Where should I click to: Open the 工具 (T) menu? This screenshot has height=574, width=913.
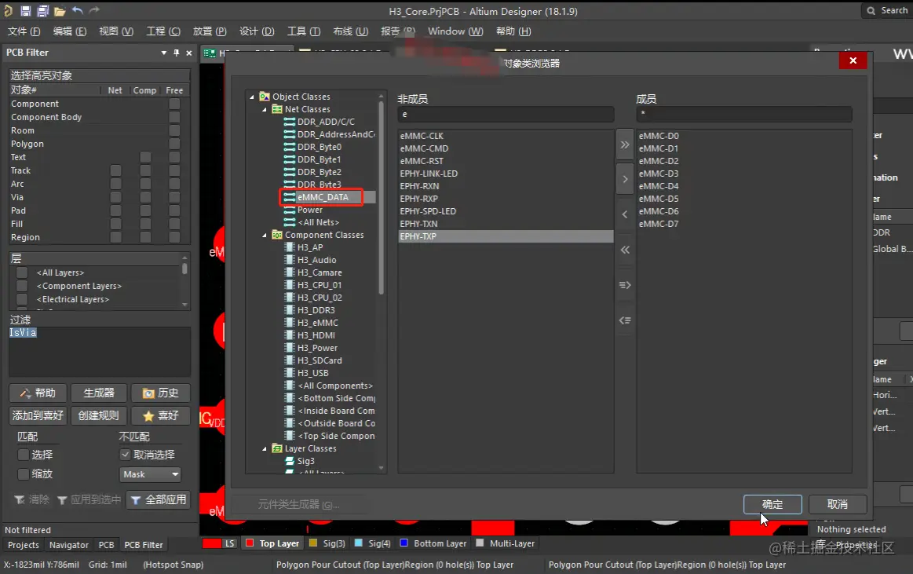(x=303, y=31)
